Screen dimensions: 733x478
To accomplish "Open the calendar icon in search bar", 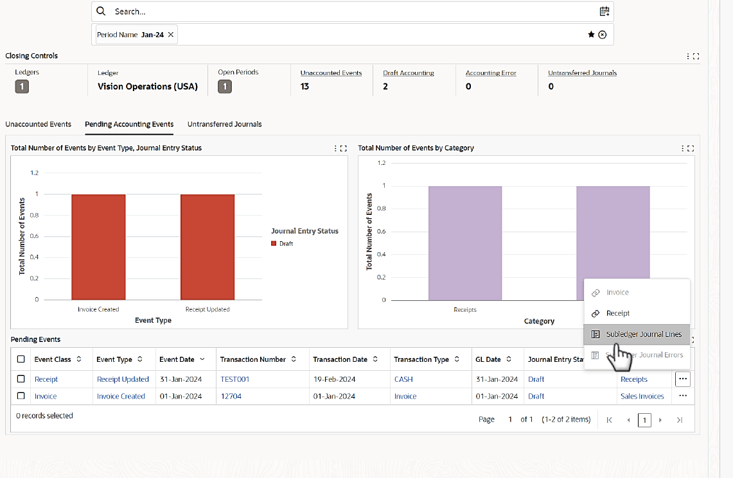I will (x=605, y=11).
